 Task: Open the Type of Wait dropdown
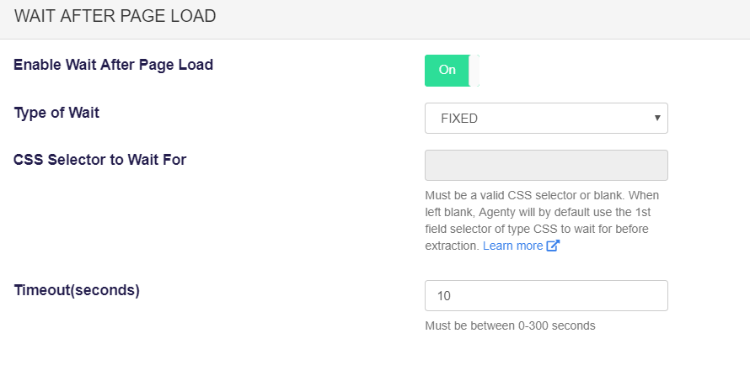tap(546, 118)
